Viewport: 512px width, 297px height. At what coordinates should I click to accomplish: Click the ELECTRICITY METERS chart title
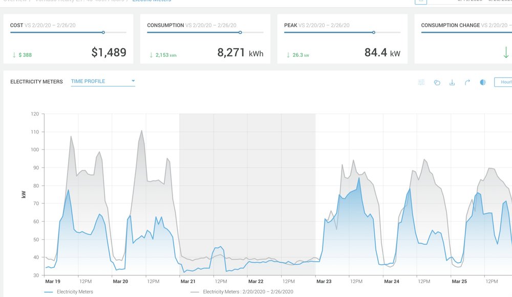tap(36, 81)
